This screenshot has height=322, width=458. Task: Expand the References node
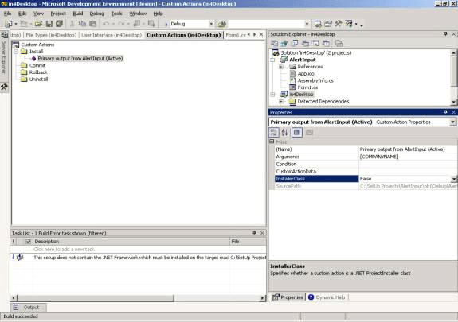tap(281, 67)
